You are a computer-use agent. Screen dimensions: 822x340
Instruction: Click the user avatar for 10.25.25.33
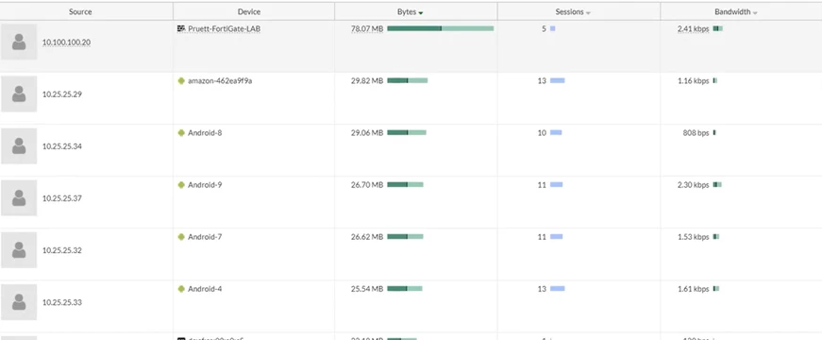click(x=19, y=301)
